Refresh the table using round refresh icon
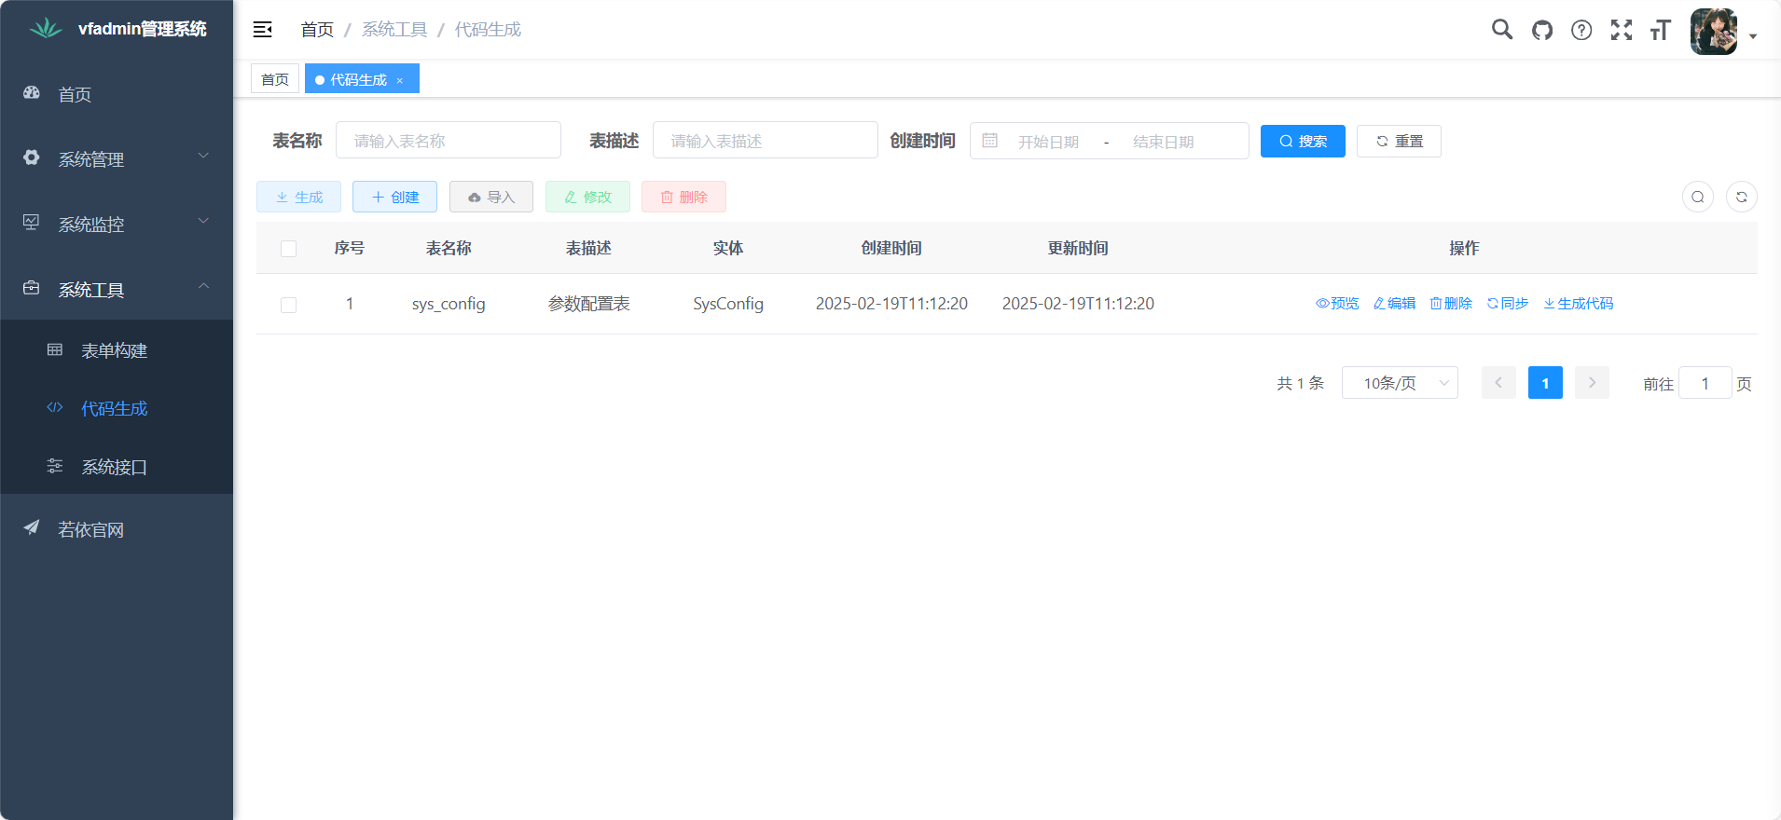 pos(1741,197)
